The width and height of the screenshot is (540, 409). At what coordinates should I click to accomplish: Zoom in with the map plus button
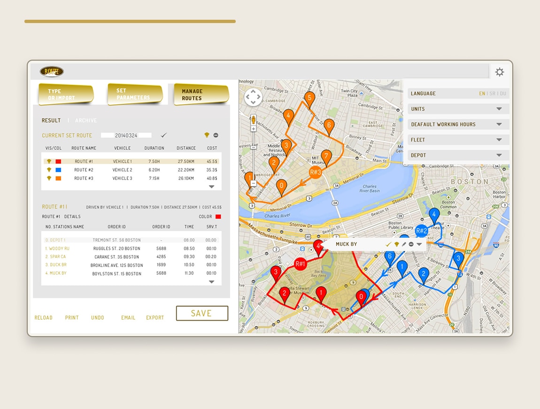click(254, 129)
